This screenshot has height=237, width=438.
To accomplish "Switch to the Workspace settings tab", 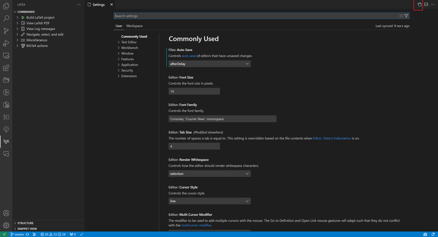I will coord(134,26).
